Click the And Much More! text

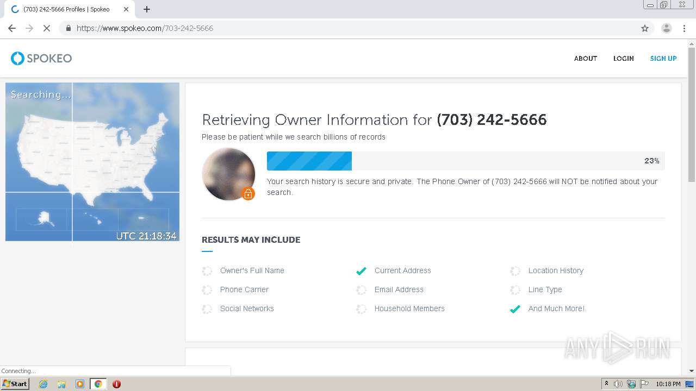556,308
